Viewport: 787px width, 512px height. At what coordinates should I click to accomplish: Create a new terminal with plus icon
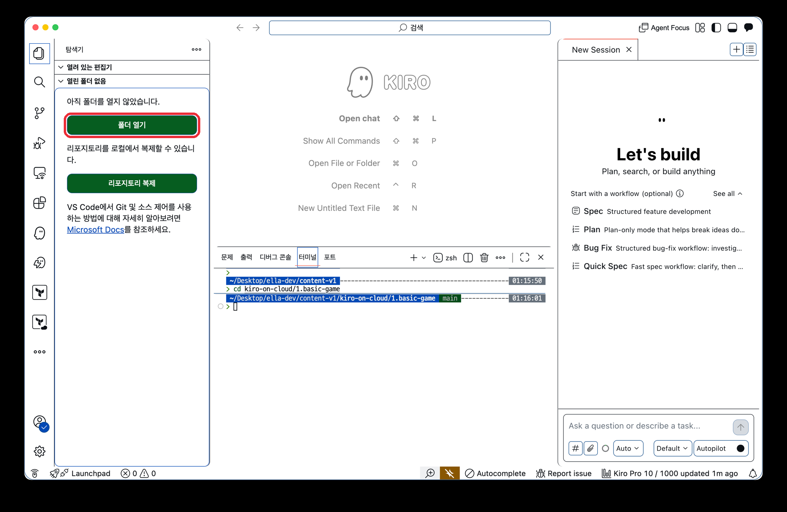[x=414, y=257]
